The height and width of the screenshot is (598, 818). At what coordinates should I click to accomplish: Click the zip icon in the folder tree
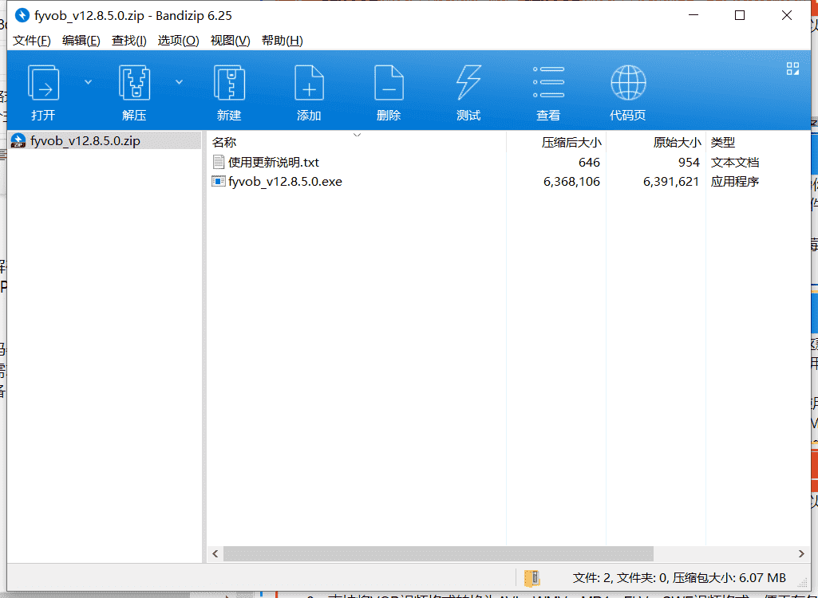click(x=18, y=141)
